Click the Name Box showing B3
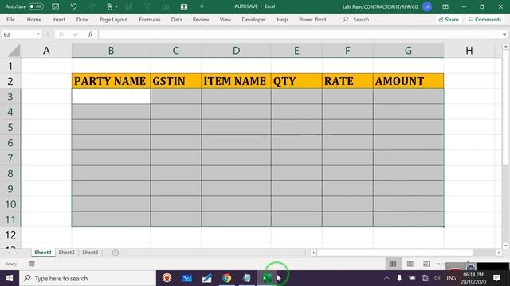This screenshot has height=286, width=510. coord(18,34)
